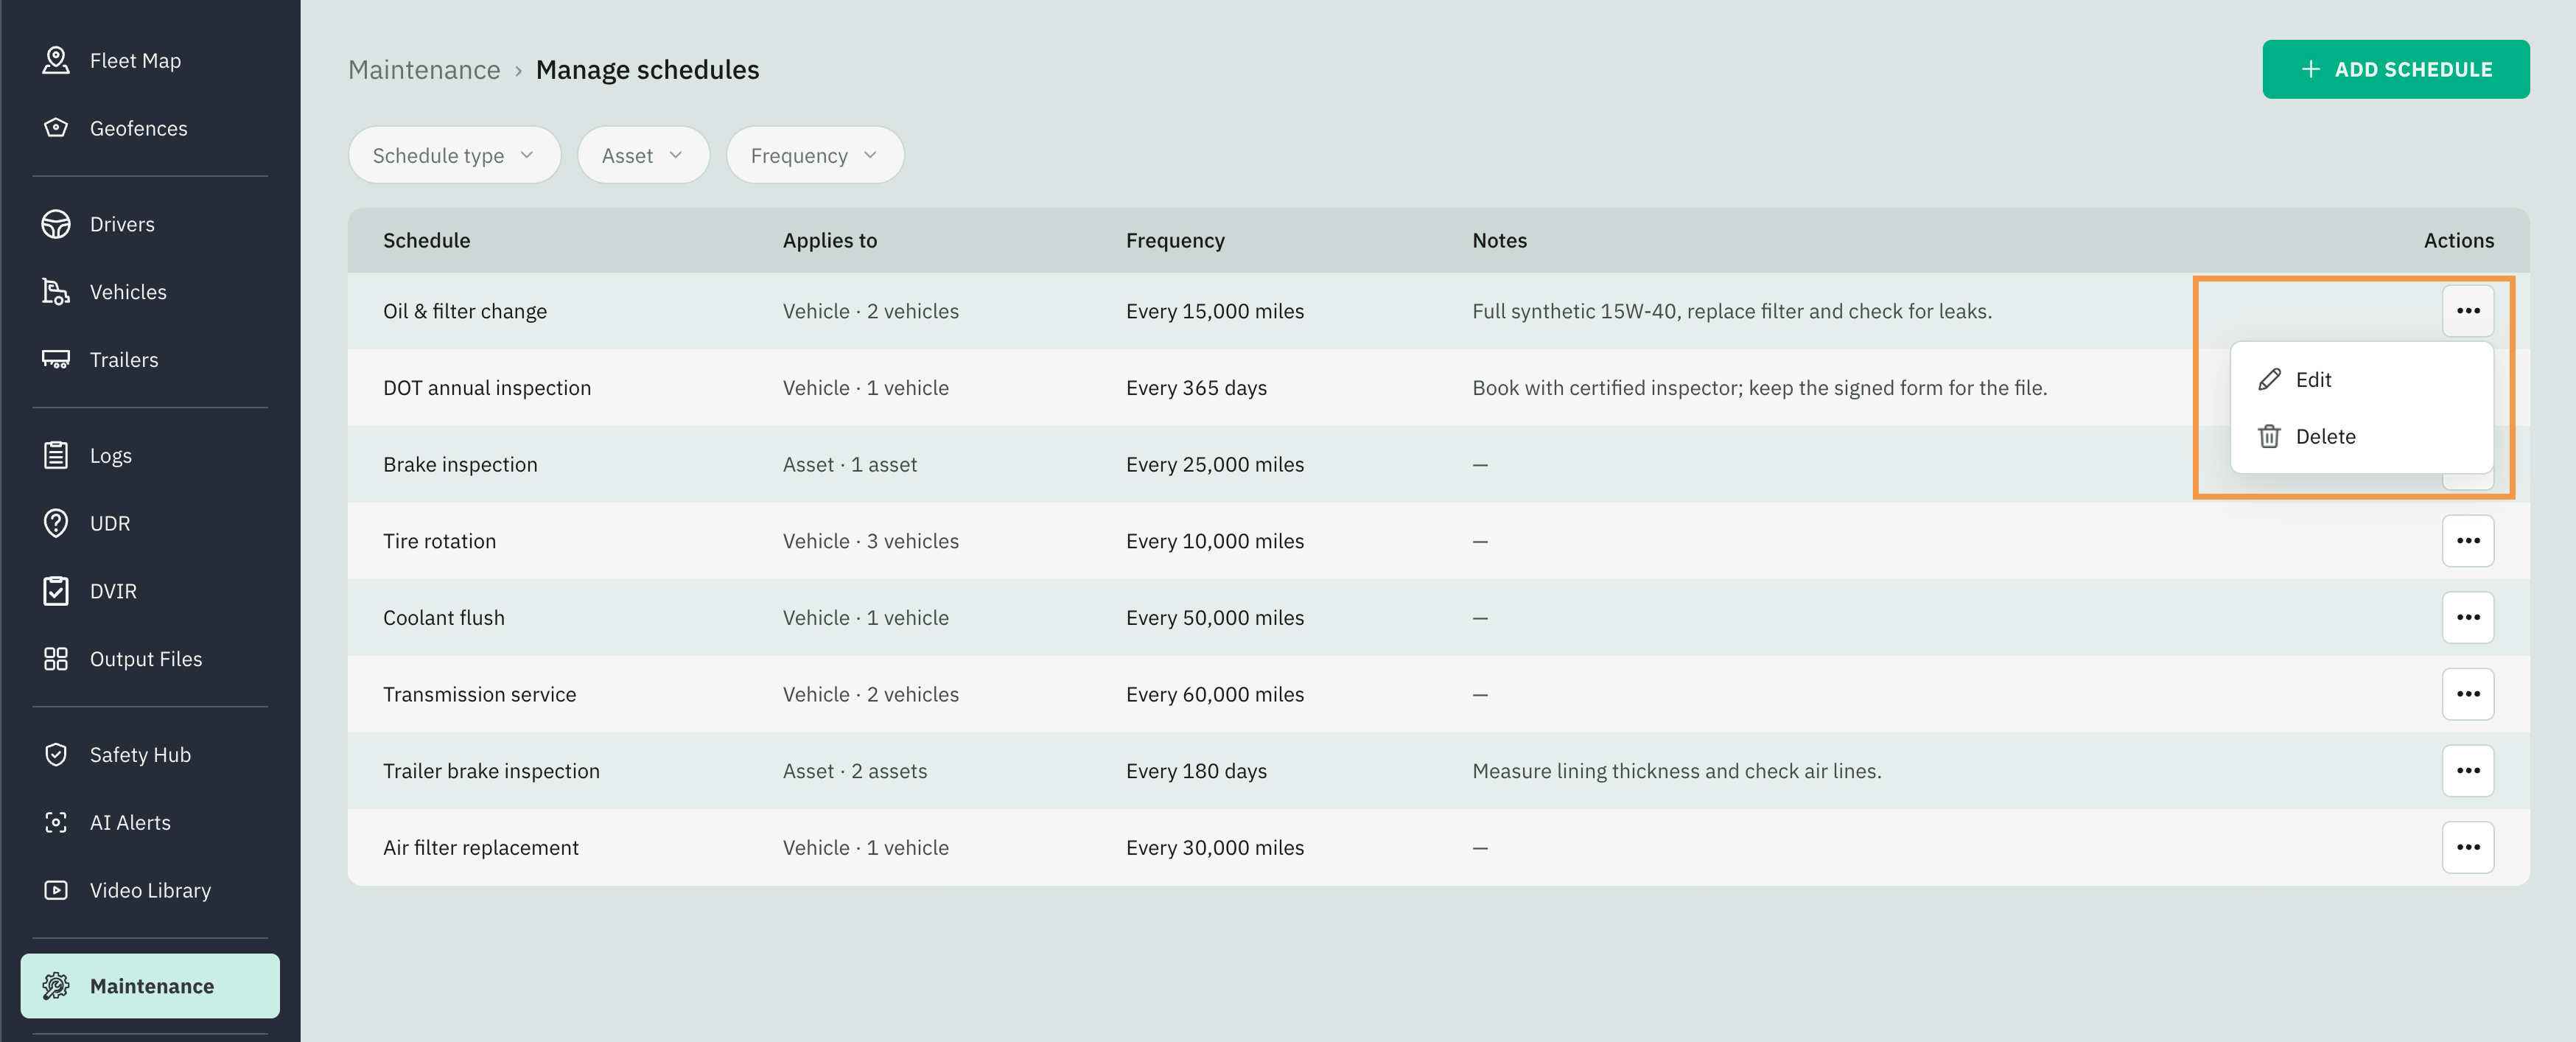Select the 'Tire rotation' schedule name
This screenshot has height=1042, width=2576.
tap(439, 541)
